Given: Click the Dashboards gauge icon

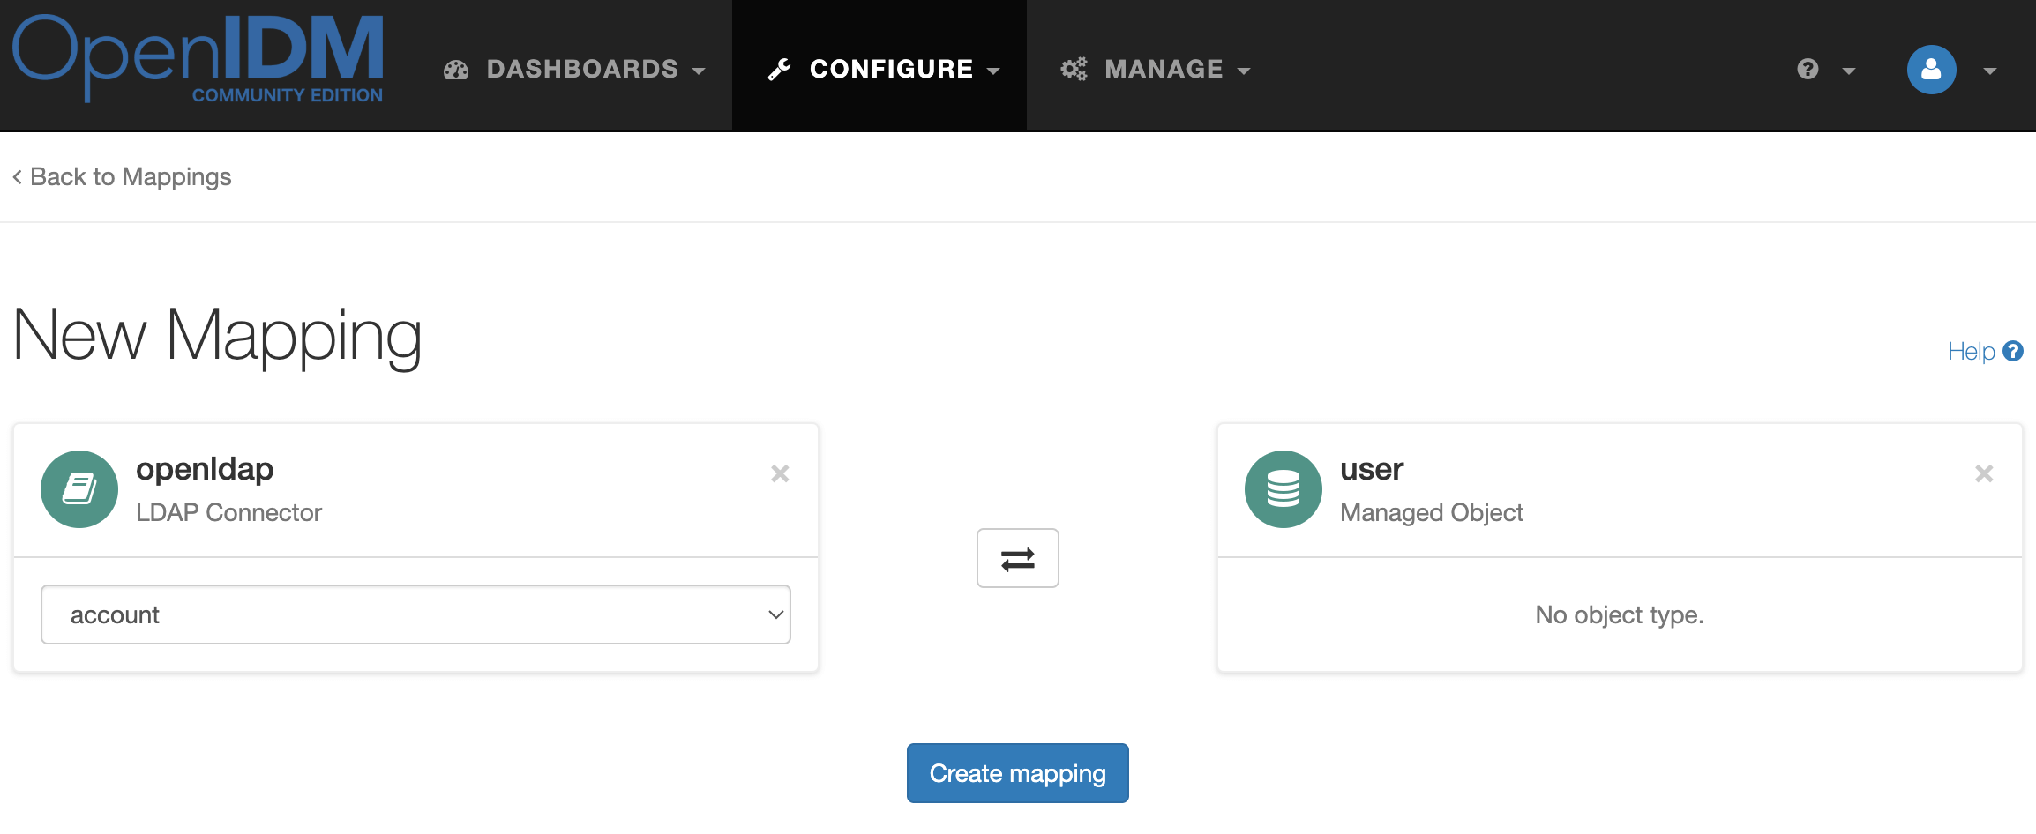Looking at the screenshot, I should click(x=456, y=70).
